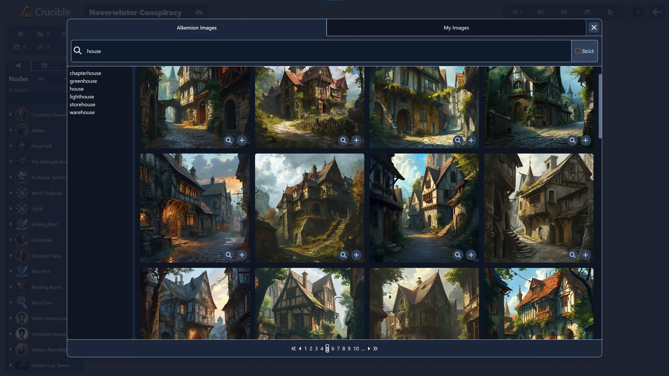Viewport: 669px width, 376px height.
Task: Switch to the Alkemion Images tab
Action: (x=197, y=27)
